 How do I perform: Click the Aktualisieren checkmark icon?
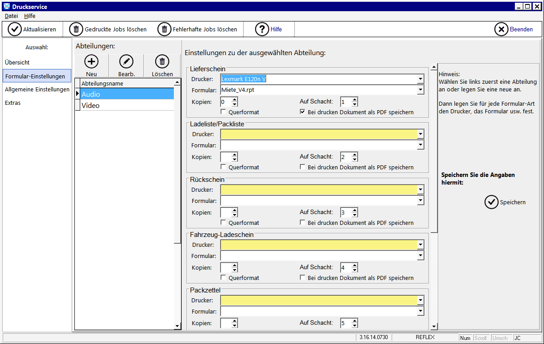pos(15,29)
